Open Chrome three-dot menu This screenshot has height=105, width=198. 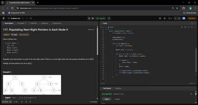195,8
